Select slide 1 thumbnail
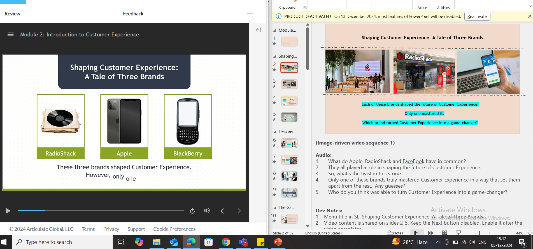Viewport: 533px width, 249px height. (x=289, y=41)
